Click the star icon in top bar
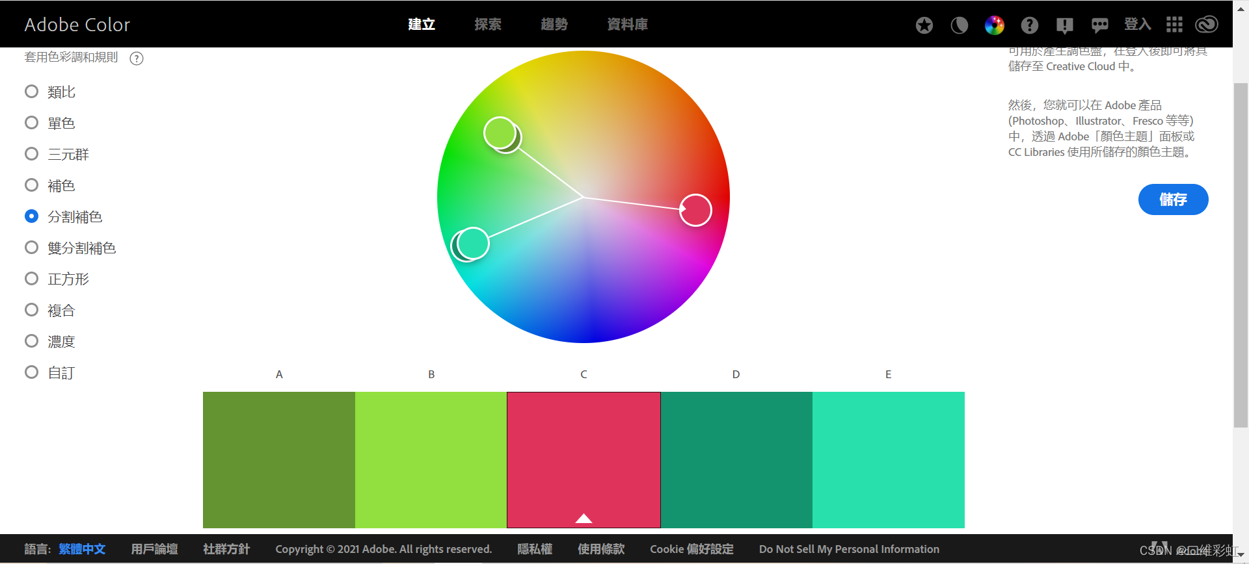This screenshot has height=564, width=1249. click(x=924, y=25)
